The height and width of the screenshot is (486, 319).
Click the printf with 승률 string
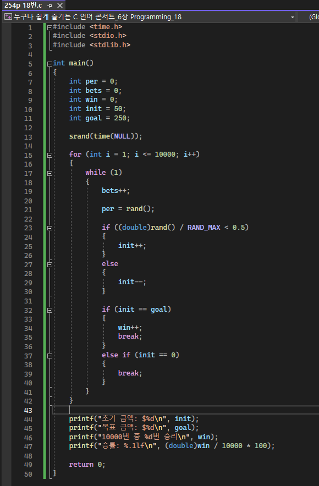(172, 446)
